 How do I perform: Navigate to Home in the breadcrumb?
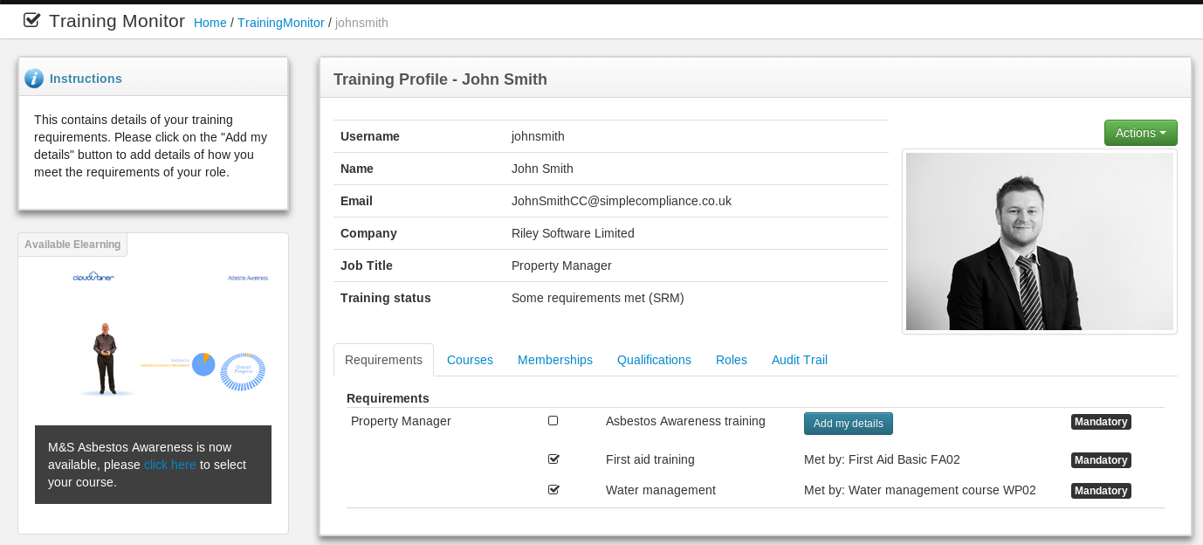[210, 23]
